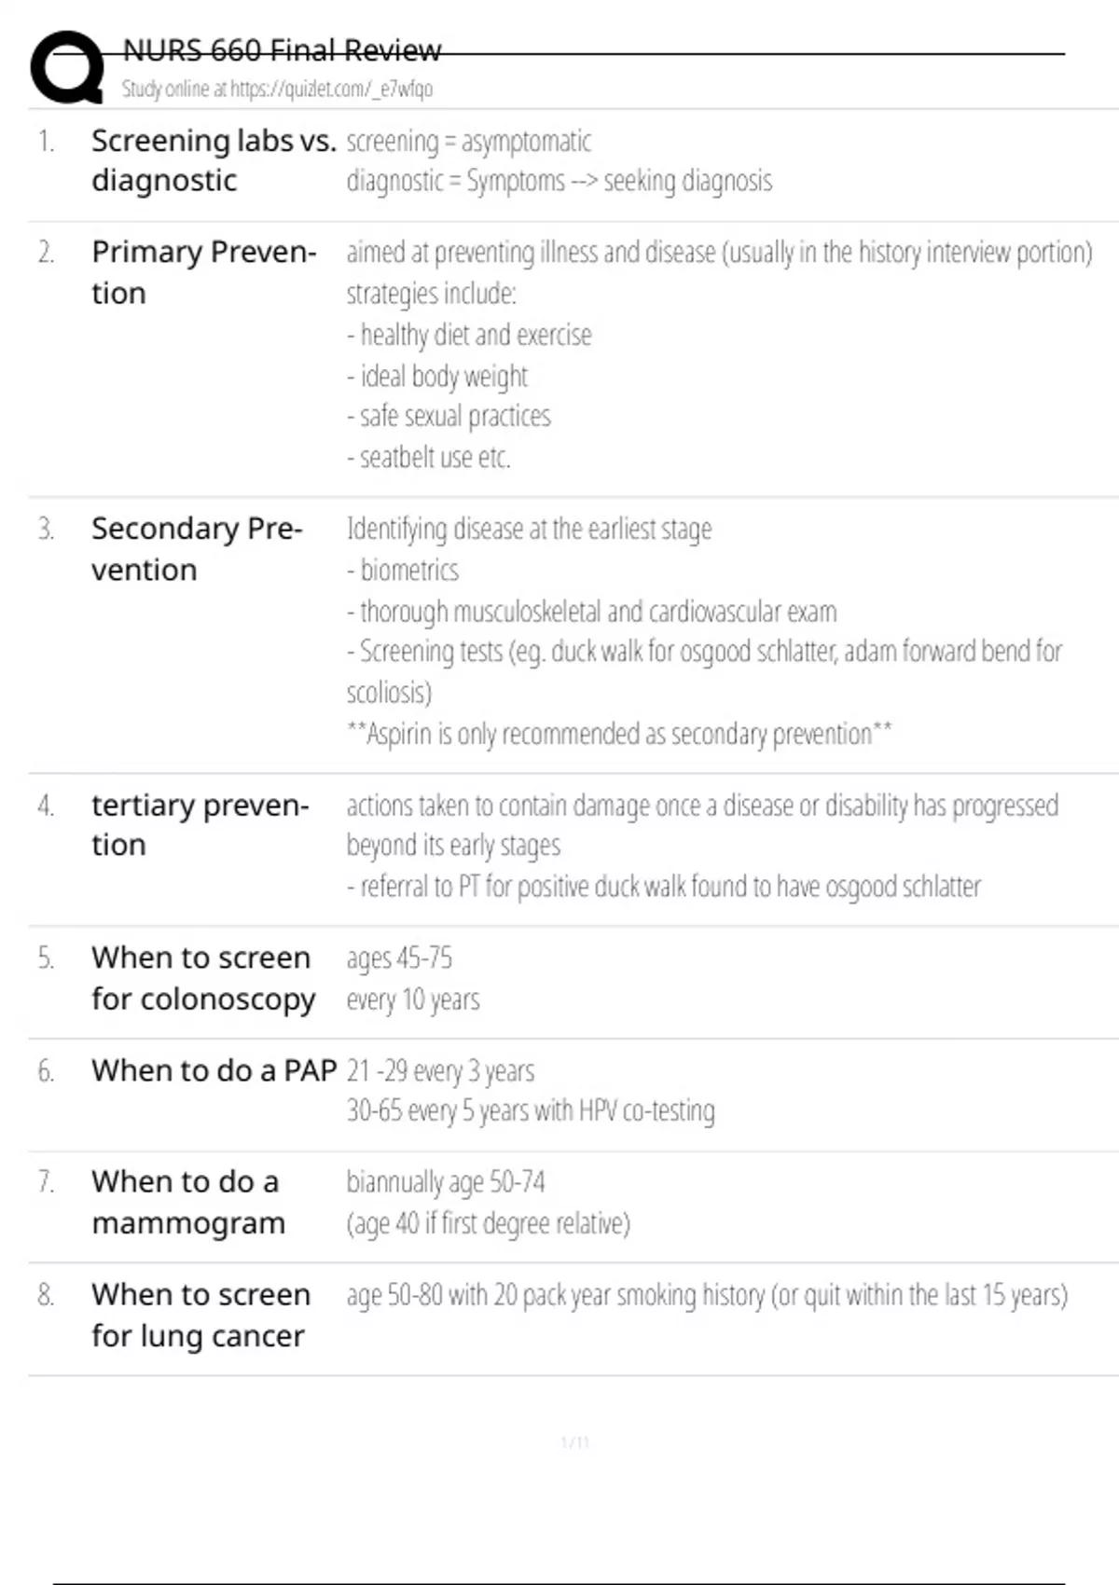The width and height of the screenshot is (1119, 1585).
Task: Click the Aspirin secondary prevention note
Action: point(618,735)
